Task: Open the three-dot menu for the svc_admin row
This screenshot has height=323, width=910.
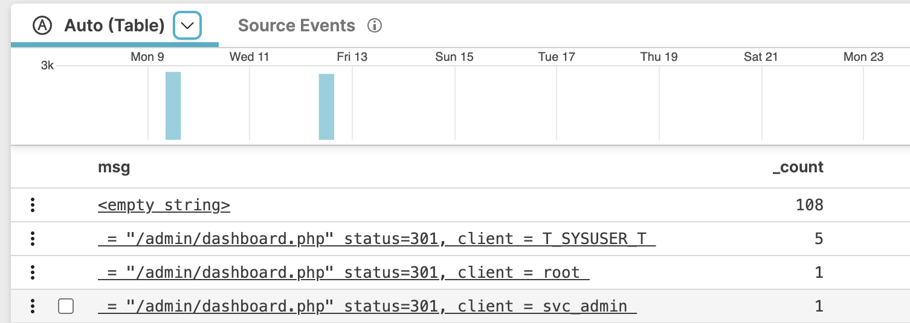Action: pos(33,307)
